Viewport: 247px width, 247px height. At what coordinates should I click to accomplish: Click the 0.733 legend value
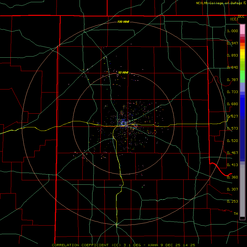coord(232,92)
